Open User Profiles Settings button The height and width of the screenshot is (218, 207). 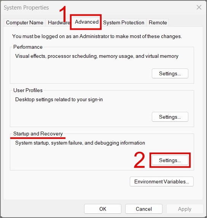(170, 117)
